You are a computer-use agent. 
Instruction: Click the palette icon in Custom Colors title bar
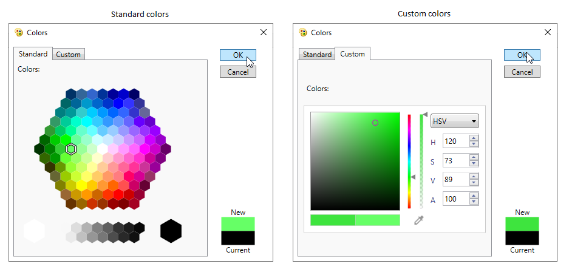click(302, 32)
